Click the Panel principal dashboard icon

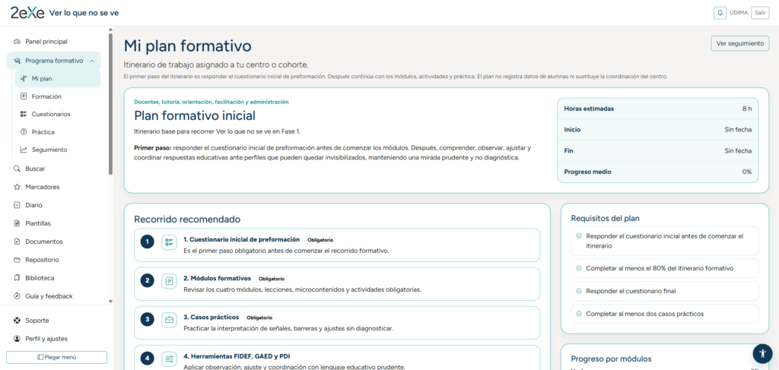click(17, 42)
